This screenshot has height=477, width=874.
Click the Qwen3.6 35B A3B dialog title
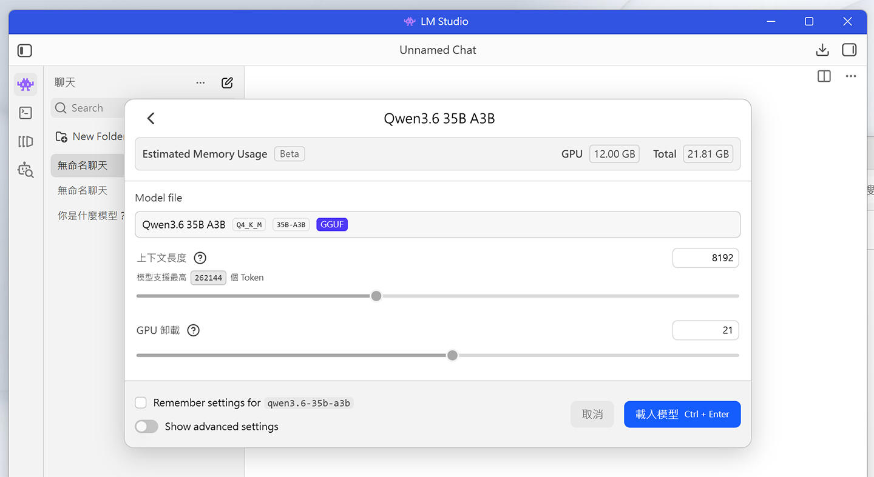pyautogui.click(x=439, y=118)
